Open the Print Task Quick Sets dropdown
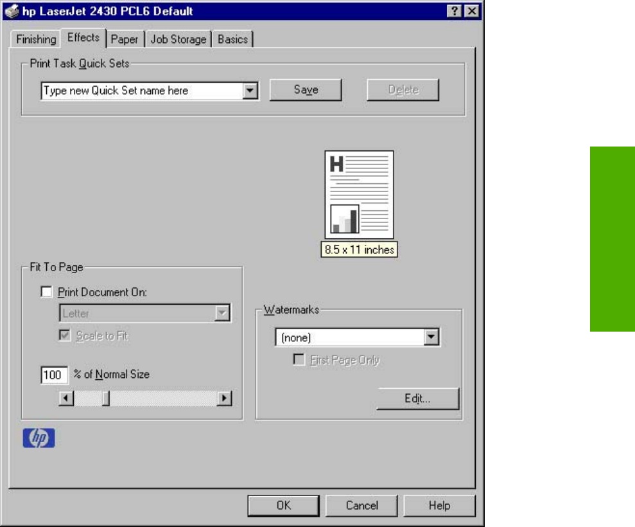Image resolution: width=635 pixels, height=527 pixels. (x=250, y=91)
